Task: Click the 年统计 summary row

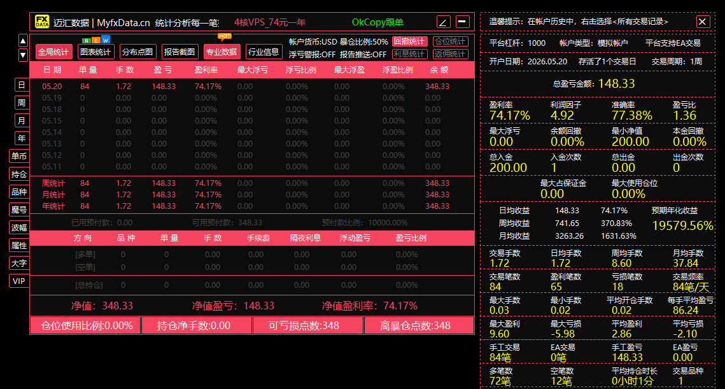Action: click(252, 206)
